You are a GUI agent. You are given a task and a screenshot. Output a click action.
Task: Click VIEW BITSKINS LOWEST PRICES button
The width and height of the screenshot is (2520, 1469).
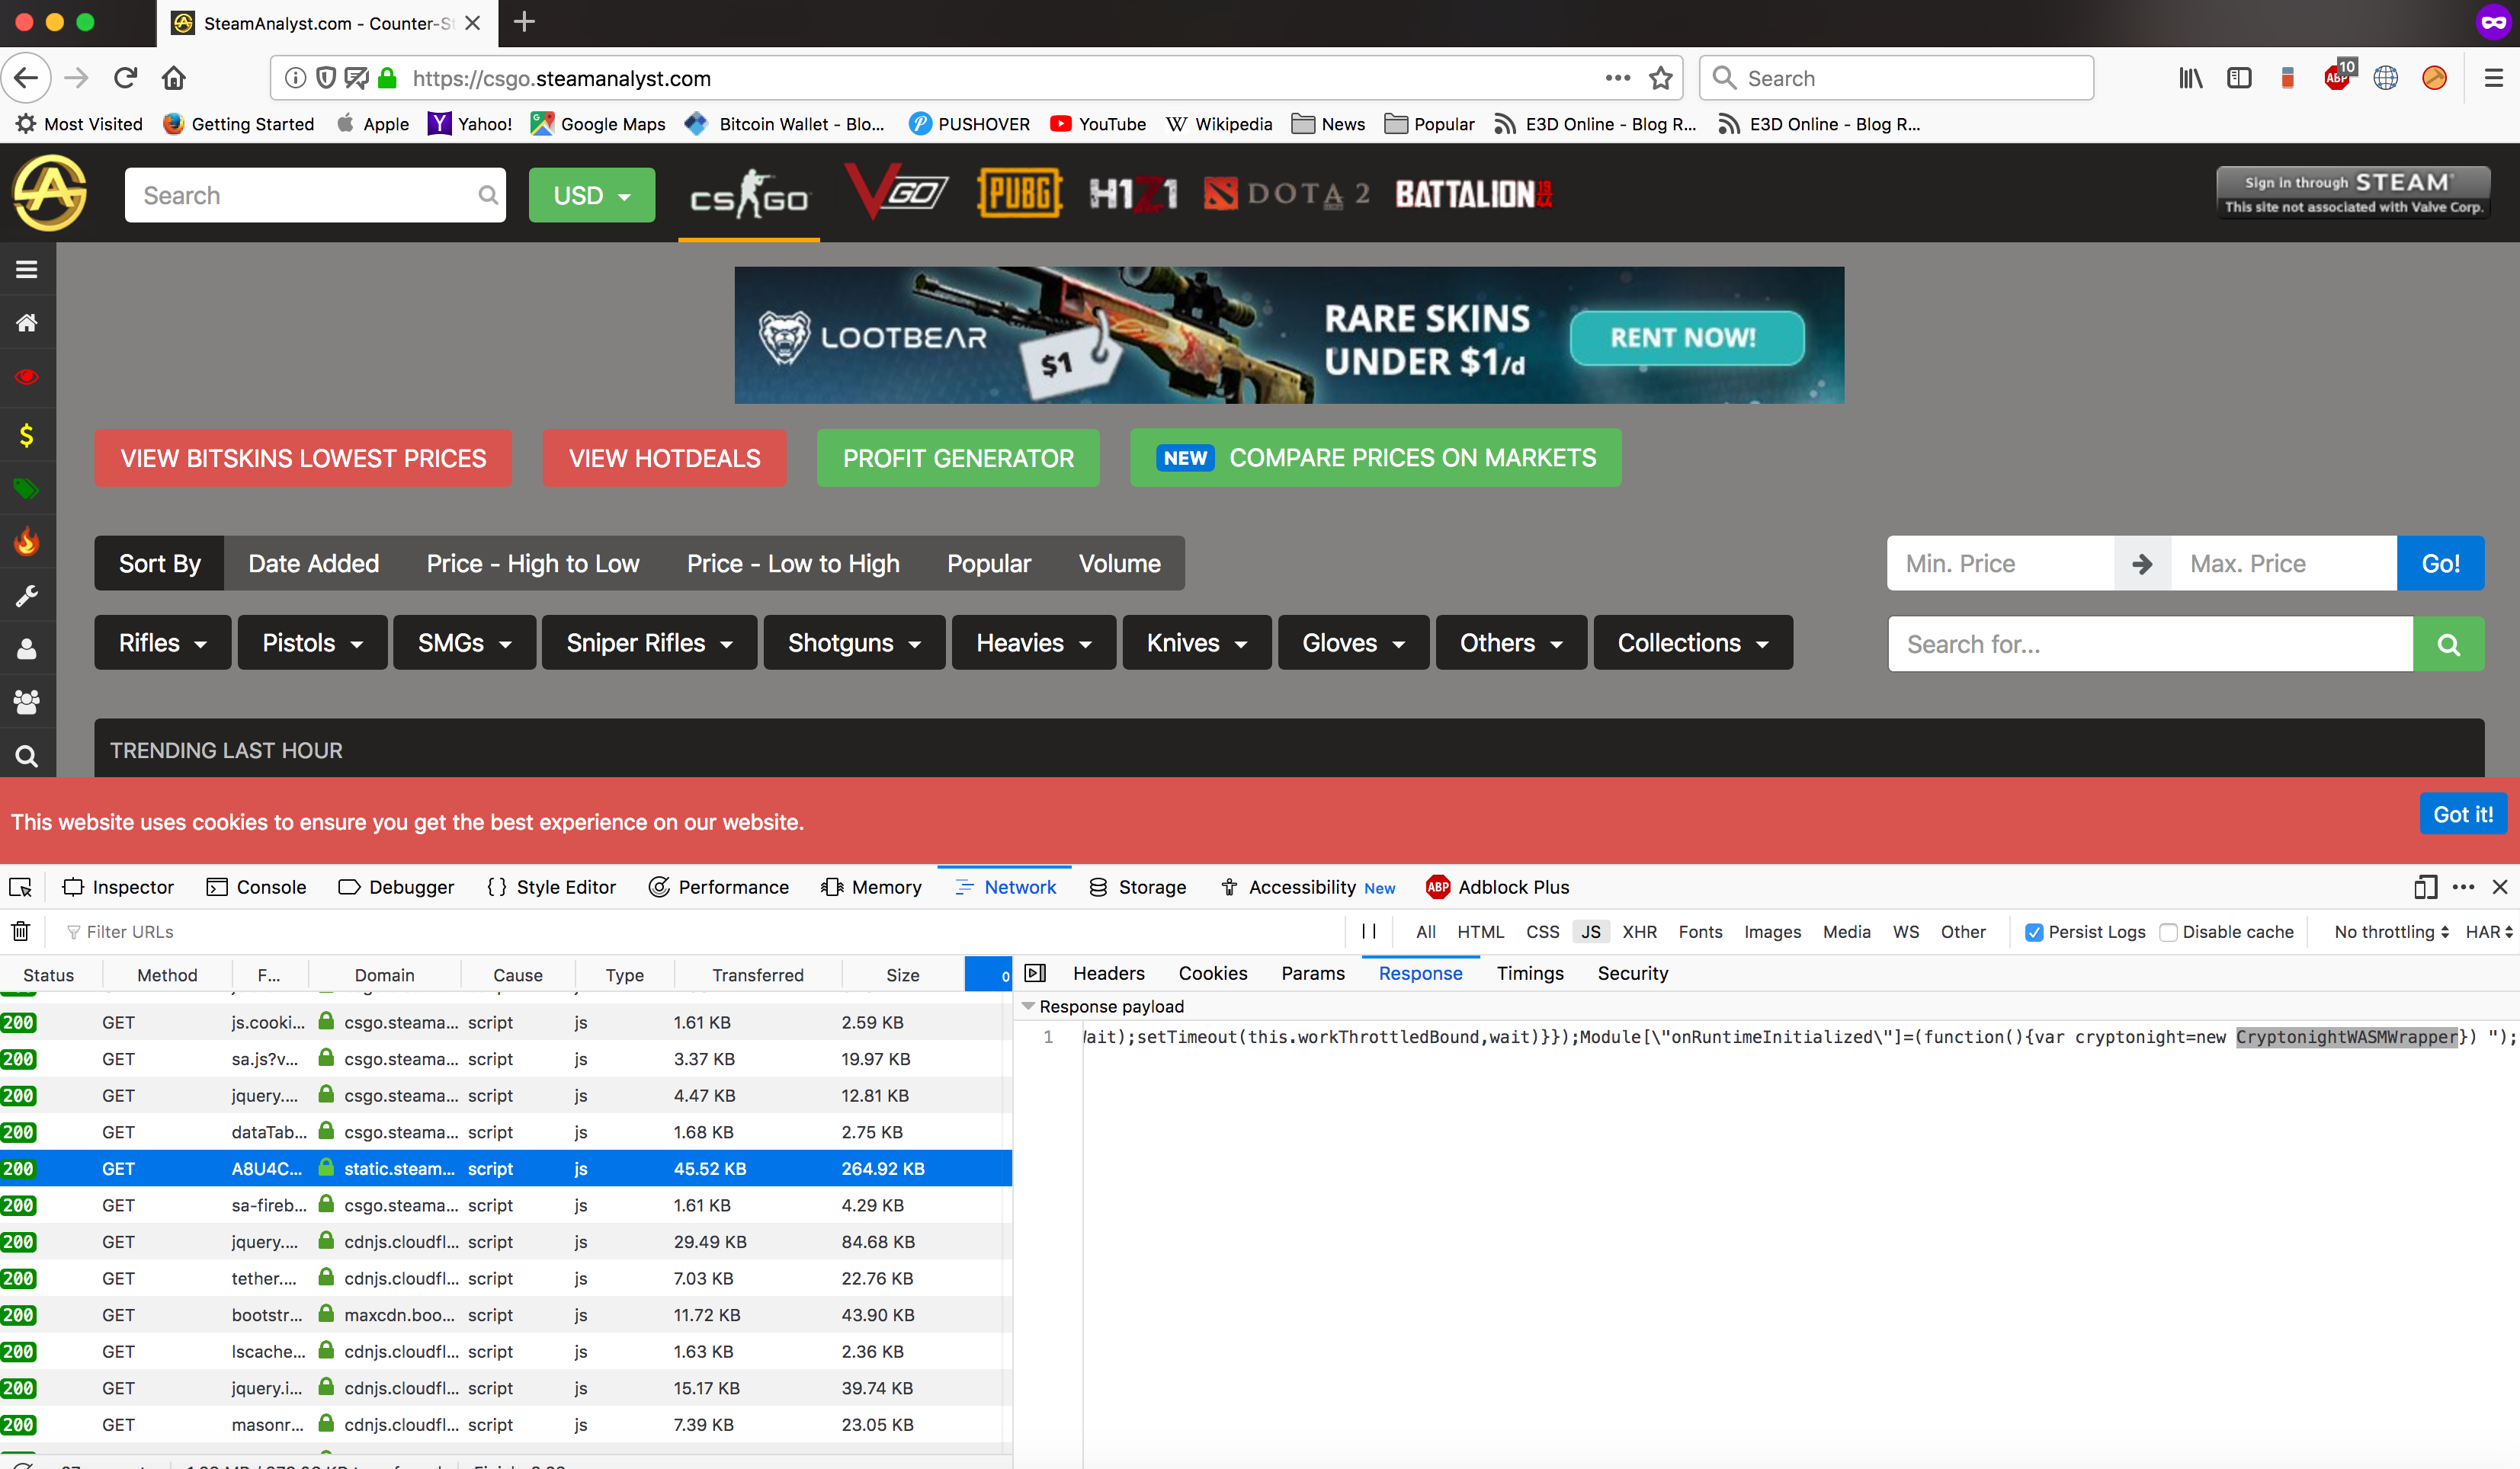click(x=303, y=458)
